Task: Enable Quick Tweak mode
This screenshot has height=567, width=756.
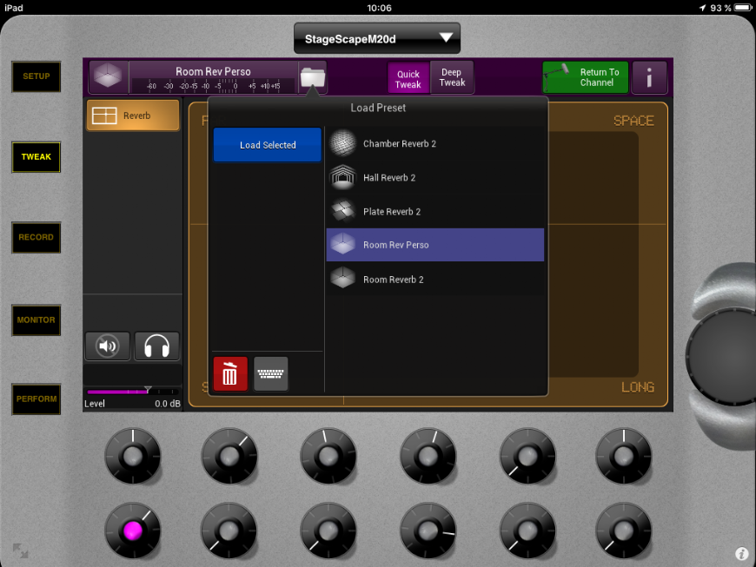Action: (408, 78)
